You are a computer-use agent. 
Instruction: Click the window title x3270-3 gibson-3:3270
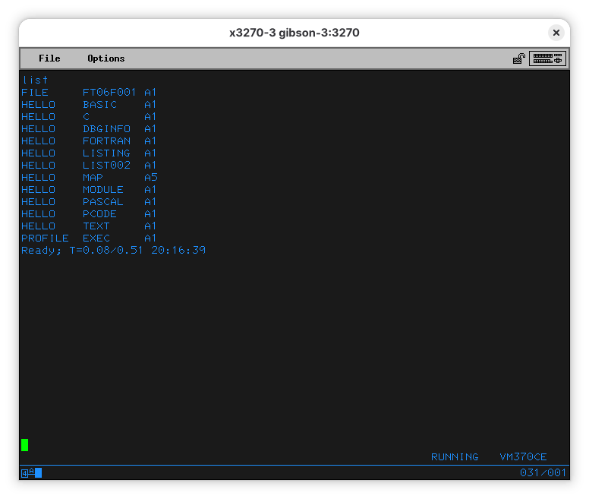294,33
